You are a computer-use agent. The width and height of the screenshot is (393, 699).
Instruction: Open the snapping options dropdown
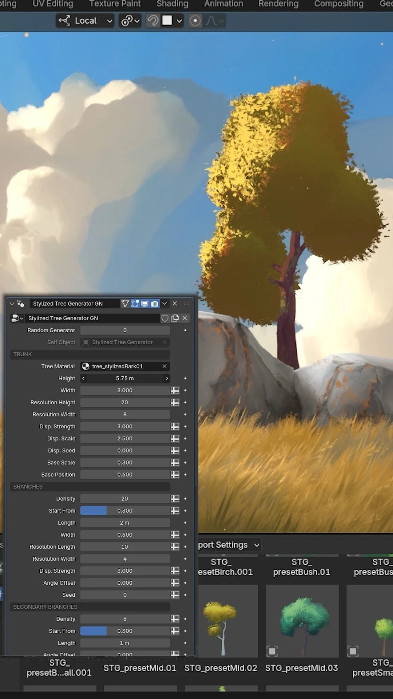[x=179, y=21]
